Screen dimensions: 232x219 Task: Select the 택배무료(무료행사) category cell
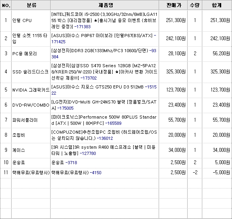click(x=31, y=173)
